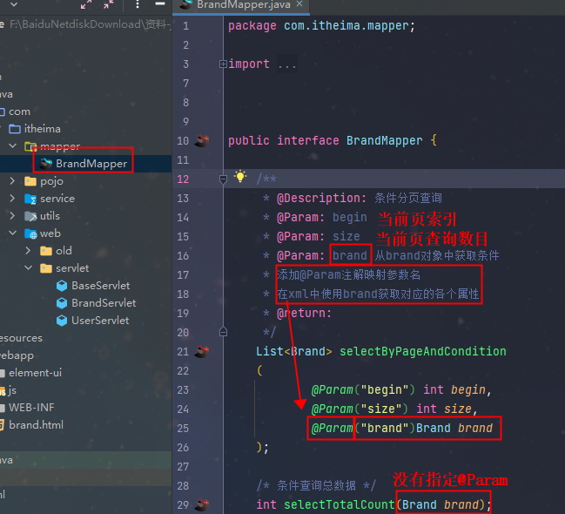Collapse the web package
This screenshot has height=514, width=565.
12,233
